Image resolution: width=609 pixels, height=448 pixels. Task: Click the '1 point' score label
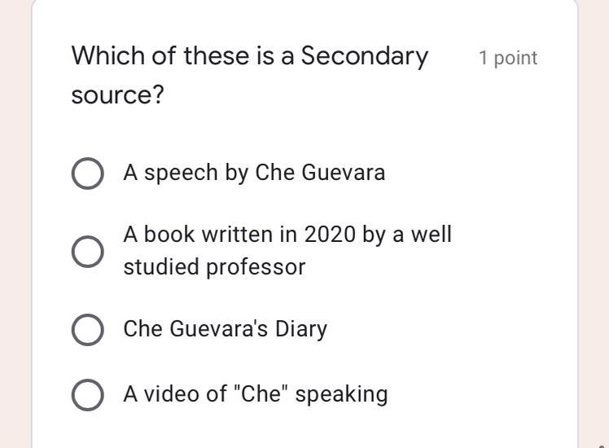pyautogui.click(x=508, y=58)
